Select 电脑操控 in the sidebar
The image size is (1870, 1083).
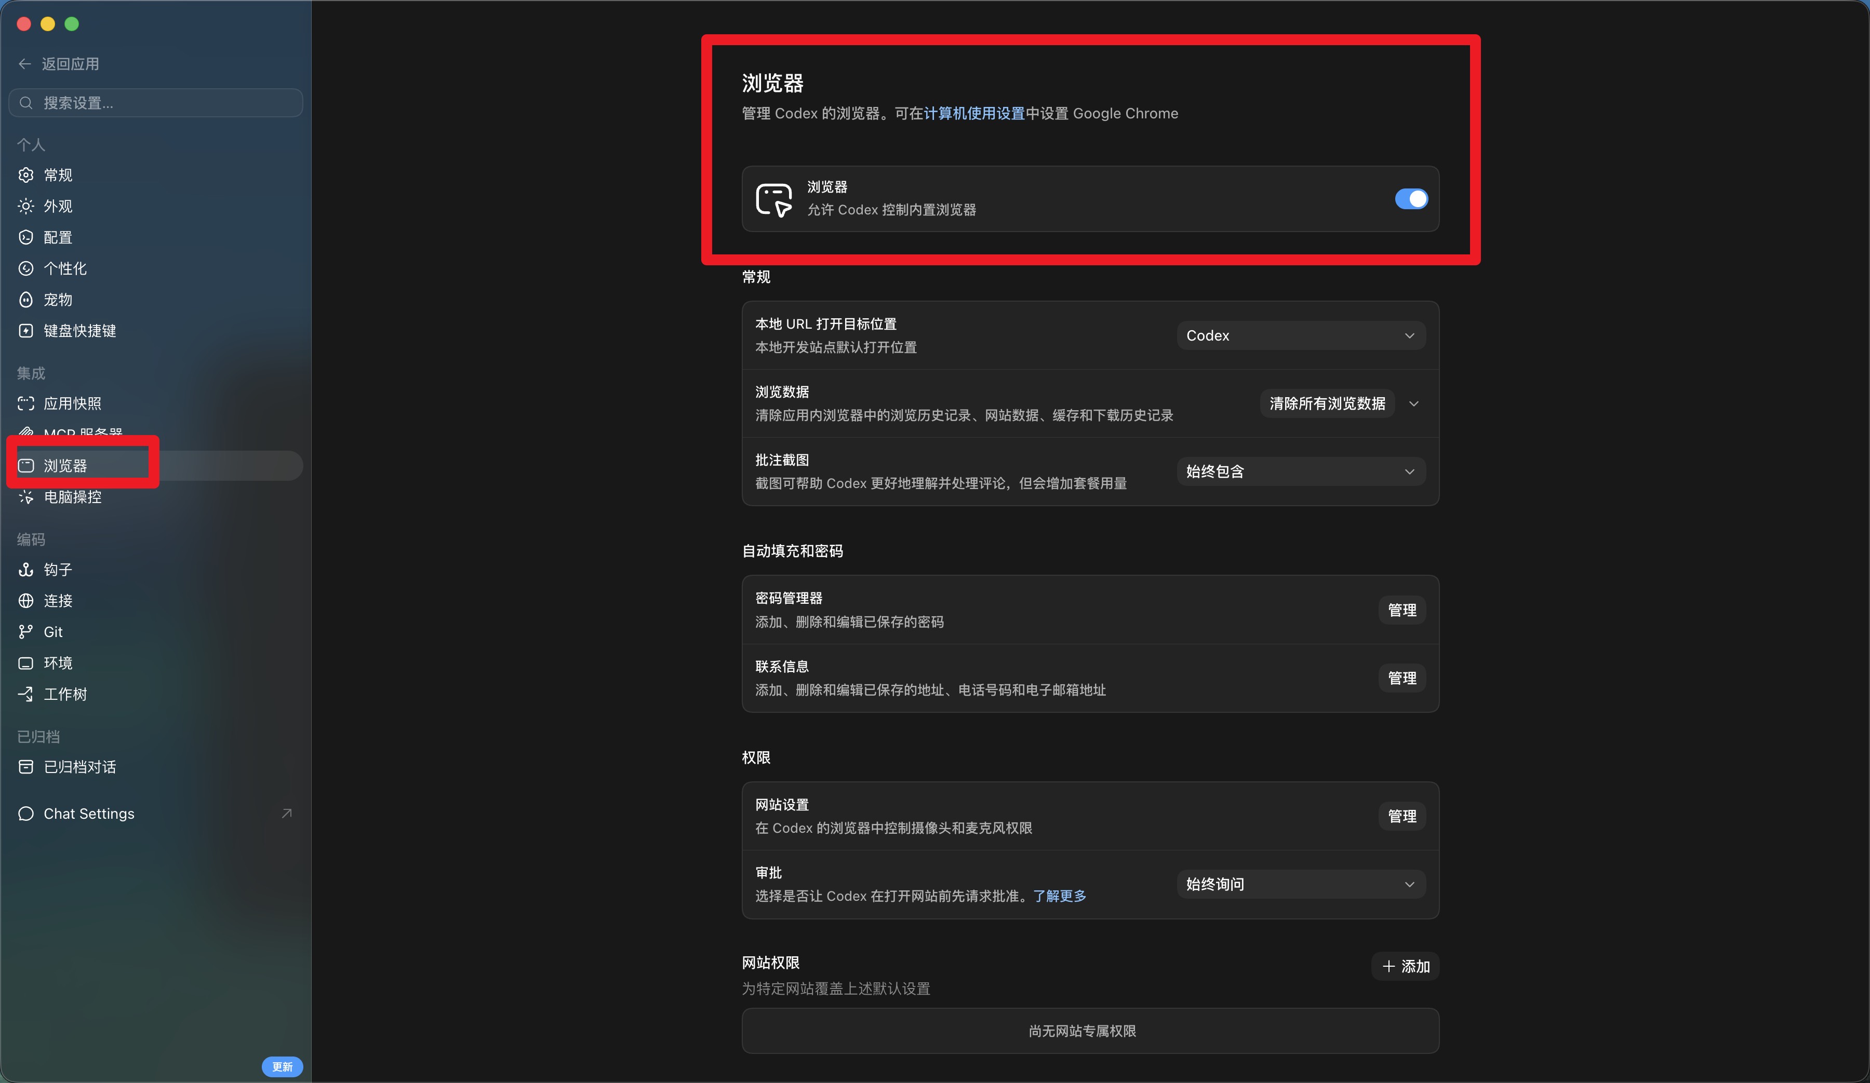(156, 497)
